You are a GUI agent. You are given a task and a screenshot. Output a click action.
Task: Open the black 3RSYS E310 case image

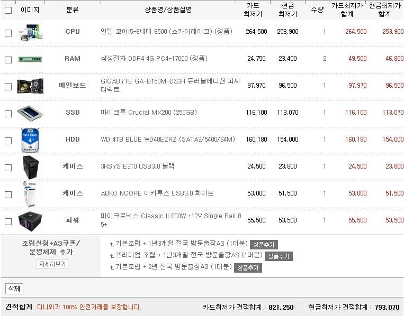click(x=31, y=168)
